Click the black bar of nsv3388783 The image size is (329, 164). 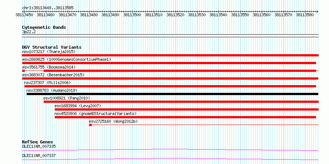(x=173, y=94)
